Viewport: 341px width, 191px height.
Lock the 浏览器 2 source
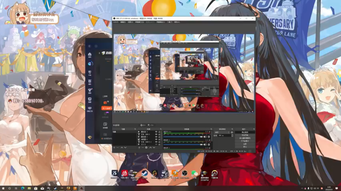pos(159,139)
